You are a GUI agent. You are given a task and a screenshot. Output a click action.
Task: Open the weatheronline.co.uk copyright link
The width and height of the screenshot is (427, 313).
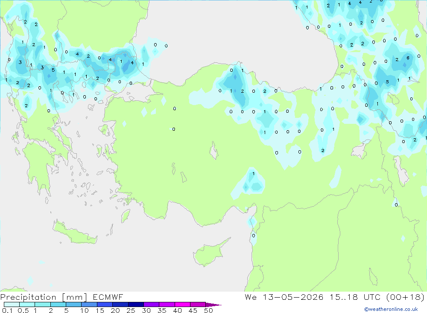391,309
